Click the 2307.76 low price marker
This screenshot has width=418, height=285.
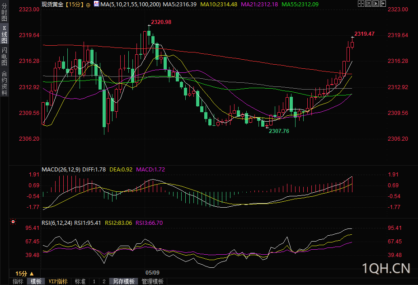coord(279,131)
